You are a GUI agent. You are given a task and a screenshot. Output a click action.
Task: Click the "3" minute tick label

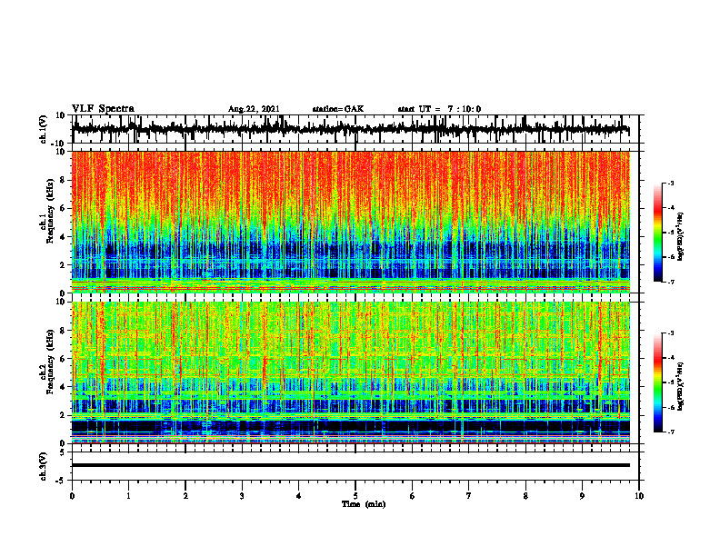(242, 496)
